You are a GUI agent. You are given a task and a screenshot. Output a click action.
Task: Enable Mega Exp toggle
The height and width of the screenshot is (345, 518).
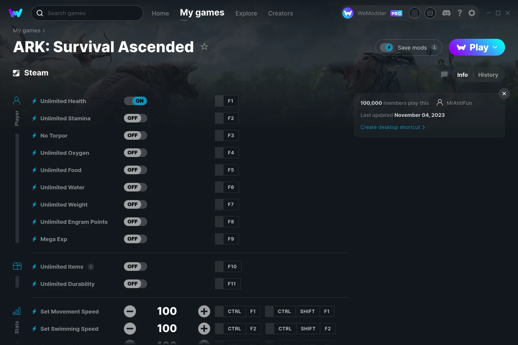[x=136, y=239]
